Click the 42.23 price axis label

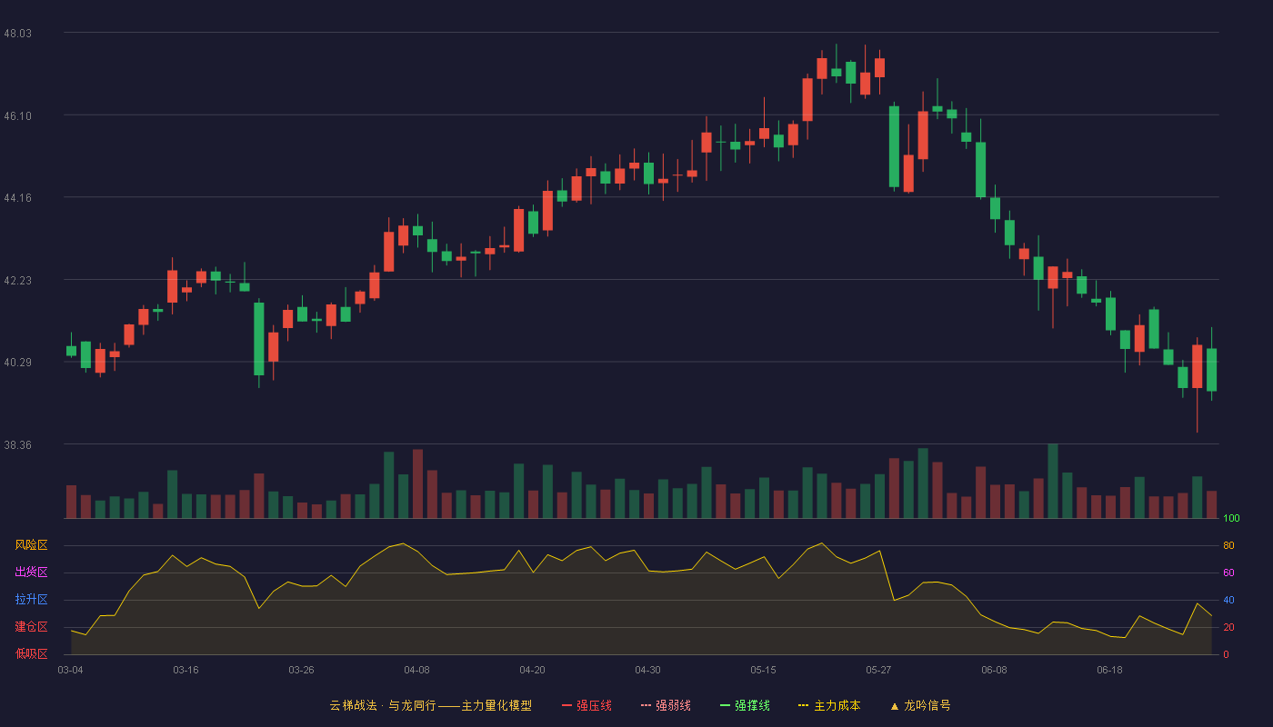pos(18,281)
